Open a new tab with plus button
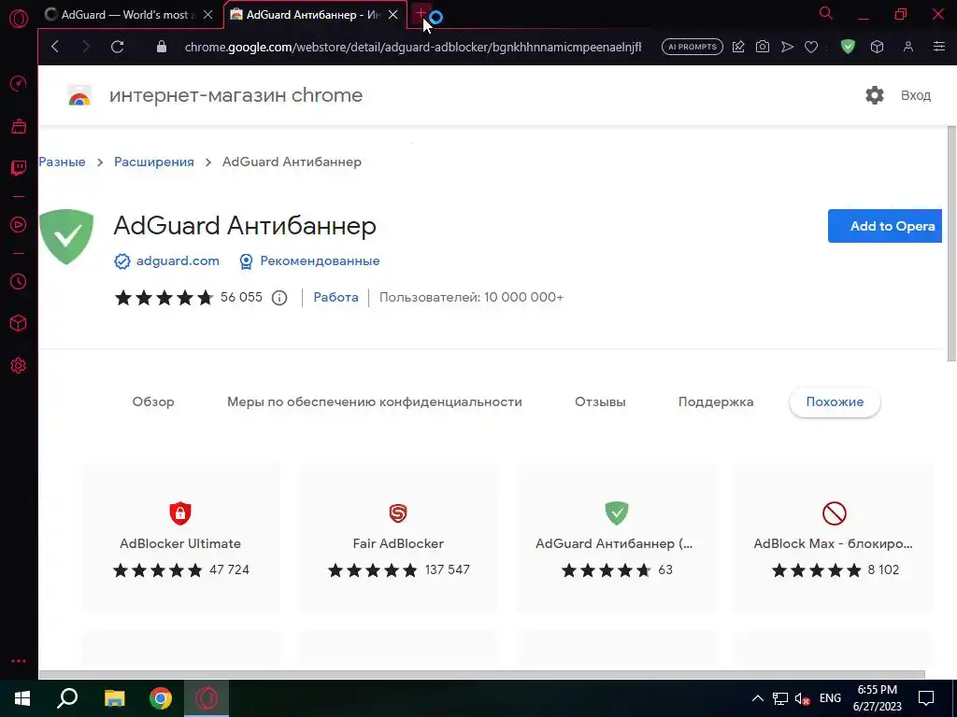This screenshot has width=957, height=717. point(421,14)
